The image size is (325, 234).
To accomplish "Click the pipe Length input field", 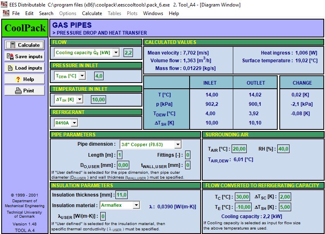I will (119, 155).
